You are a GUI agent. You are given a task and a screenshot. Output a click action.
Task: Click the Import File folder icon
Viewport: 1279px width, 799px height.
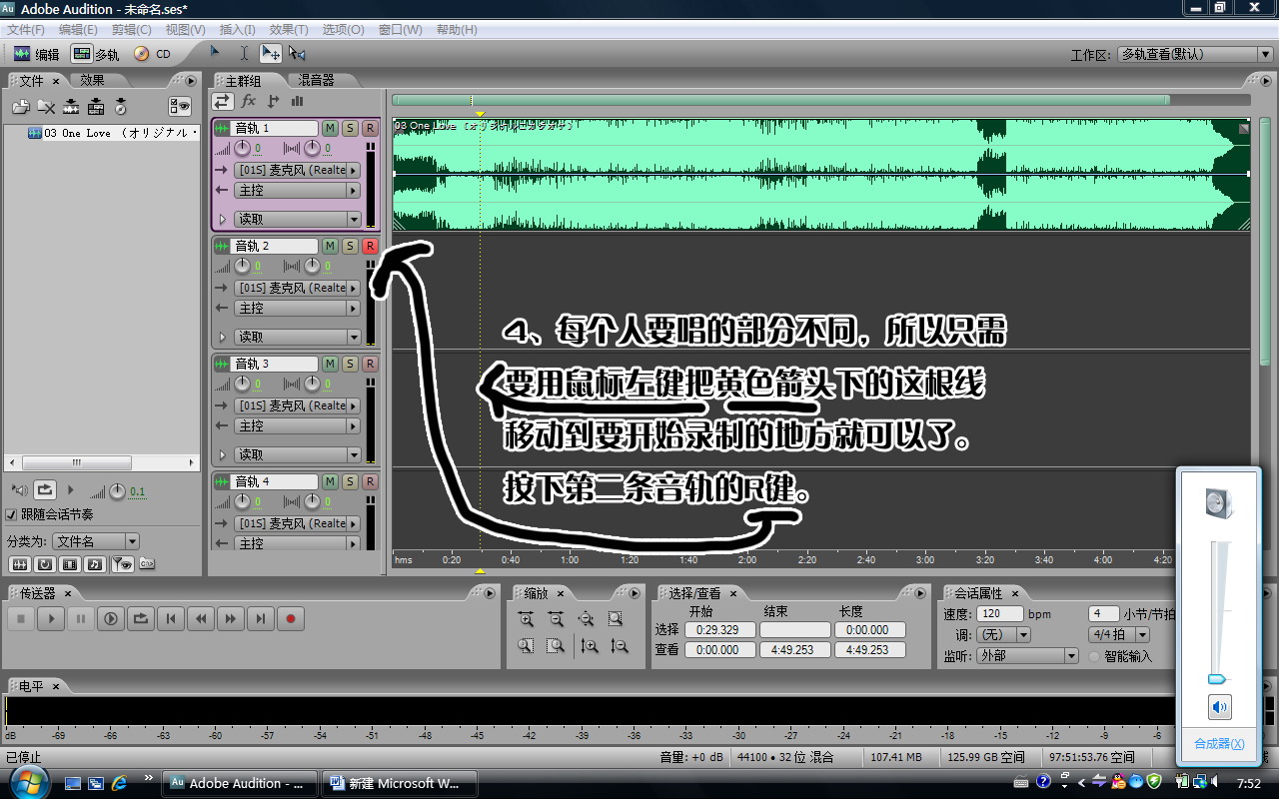20,107
